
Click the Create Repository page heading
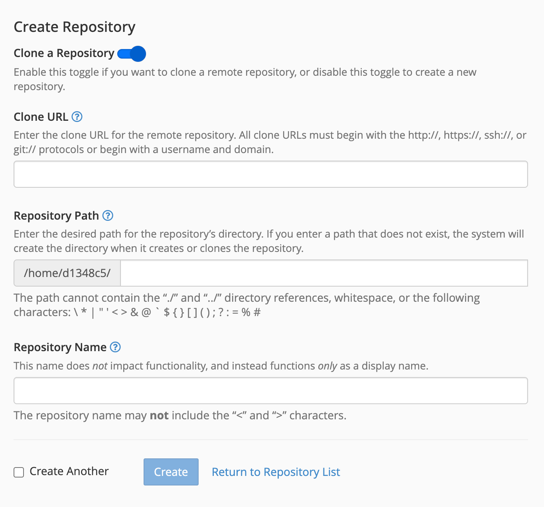click(x=75, y=27)
